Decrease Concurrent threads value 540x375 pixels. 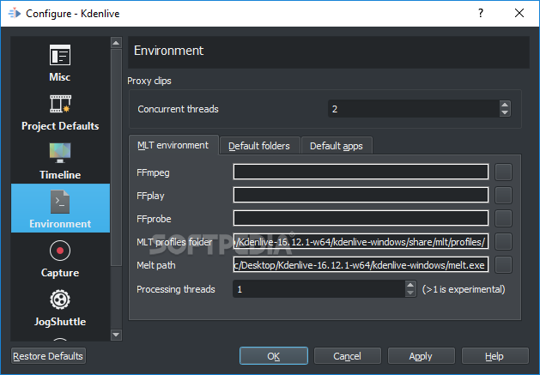coord(505,112)
